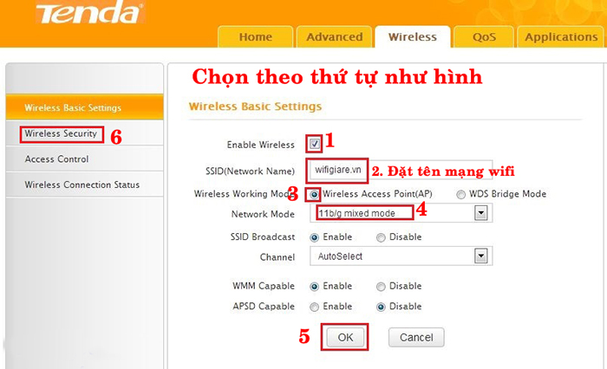This screenshot has width=607, height=369.
Task: Toggle the Enable Wireless checkbox
Action: click(x=314, y=145)
